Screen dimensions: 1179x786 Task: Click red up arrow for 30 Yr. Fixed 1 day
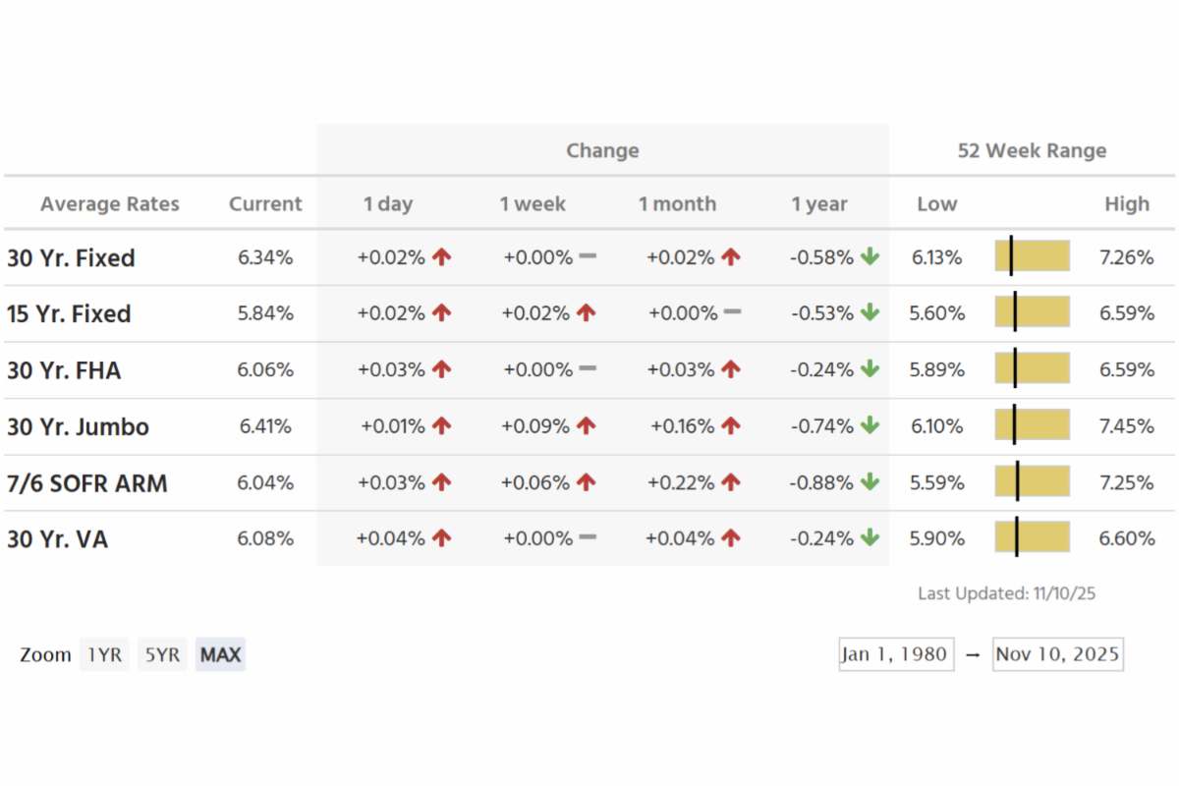tap(442, 257)
